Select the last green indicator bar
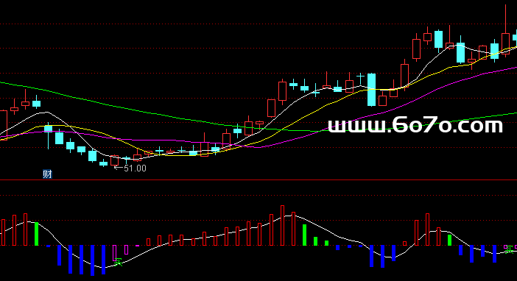The width and height of the screenshot is (517, 281). [449, 240]
